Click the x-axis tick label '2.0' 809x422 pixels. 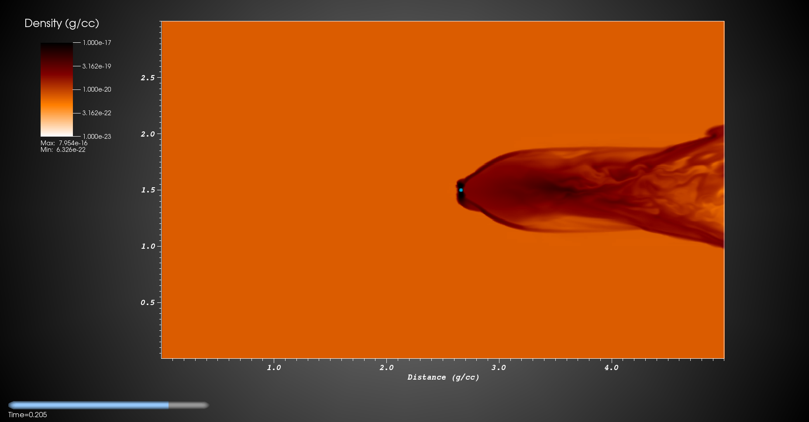pos(386,367)
